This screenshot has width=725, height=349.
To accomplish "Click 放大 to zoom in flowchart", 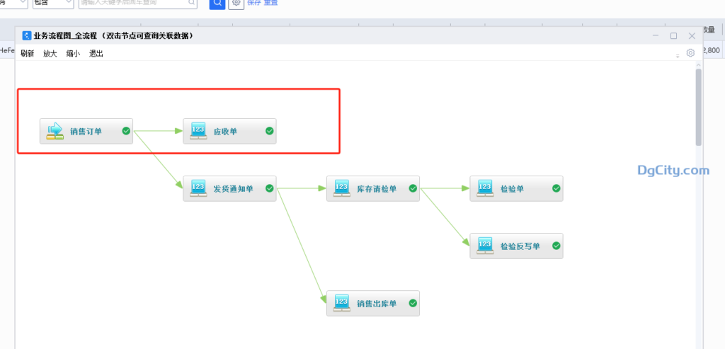I will pos(50,54).
